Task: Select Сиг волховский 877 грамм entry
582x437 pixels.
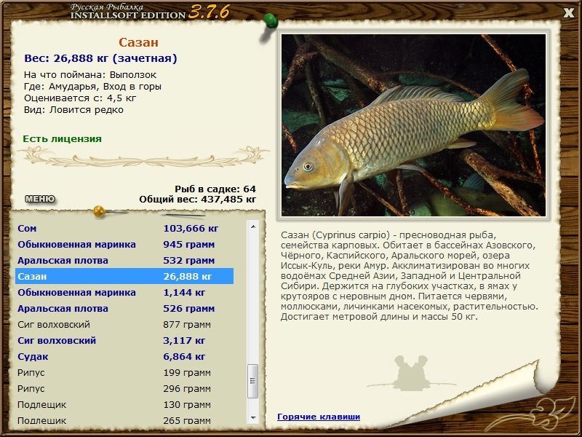Action: click(x=124, y=324)
